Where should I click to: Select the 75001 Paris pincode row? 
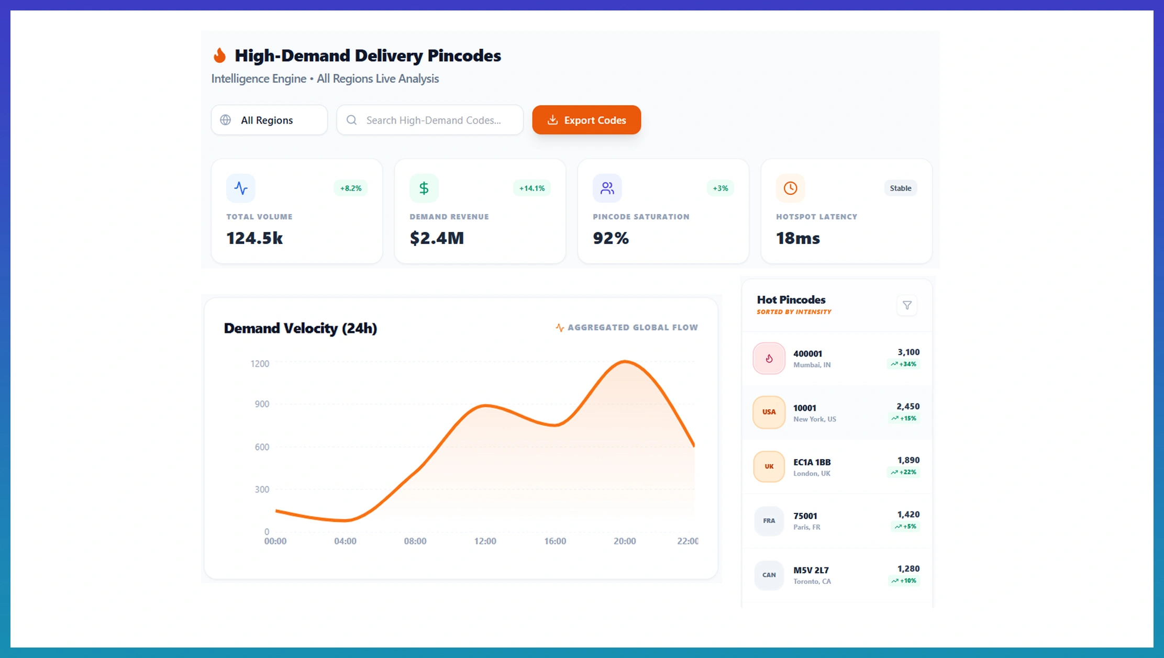click(x=837, y=521)
